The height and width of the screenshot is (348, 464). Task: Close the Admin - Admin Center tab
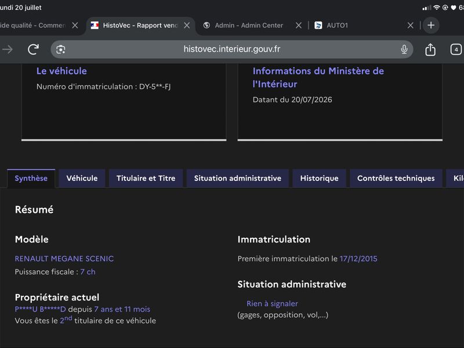pos(299,26)
